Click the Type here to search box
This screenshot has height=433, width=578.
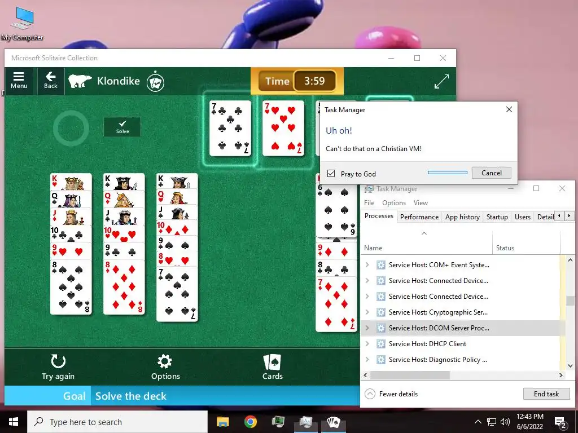[117, 422]
